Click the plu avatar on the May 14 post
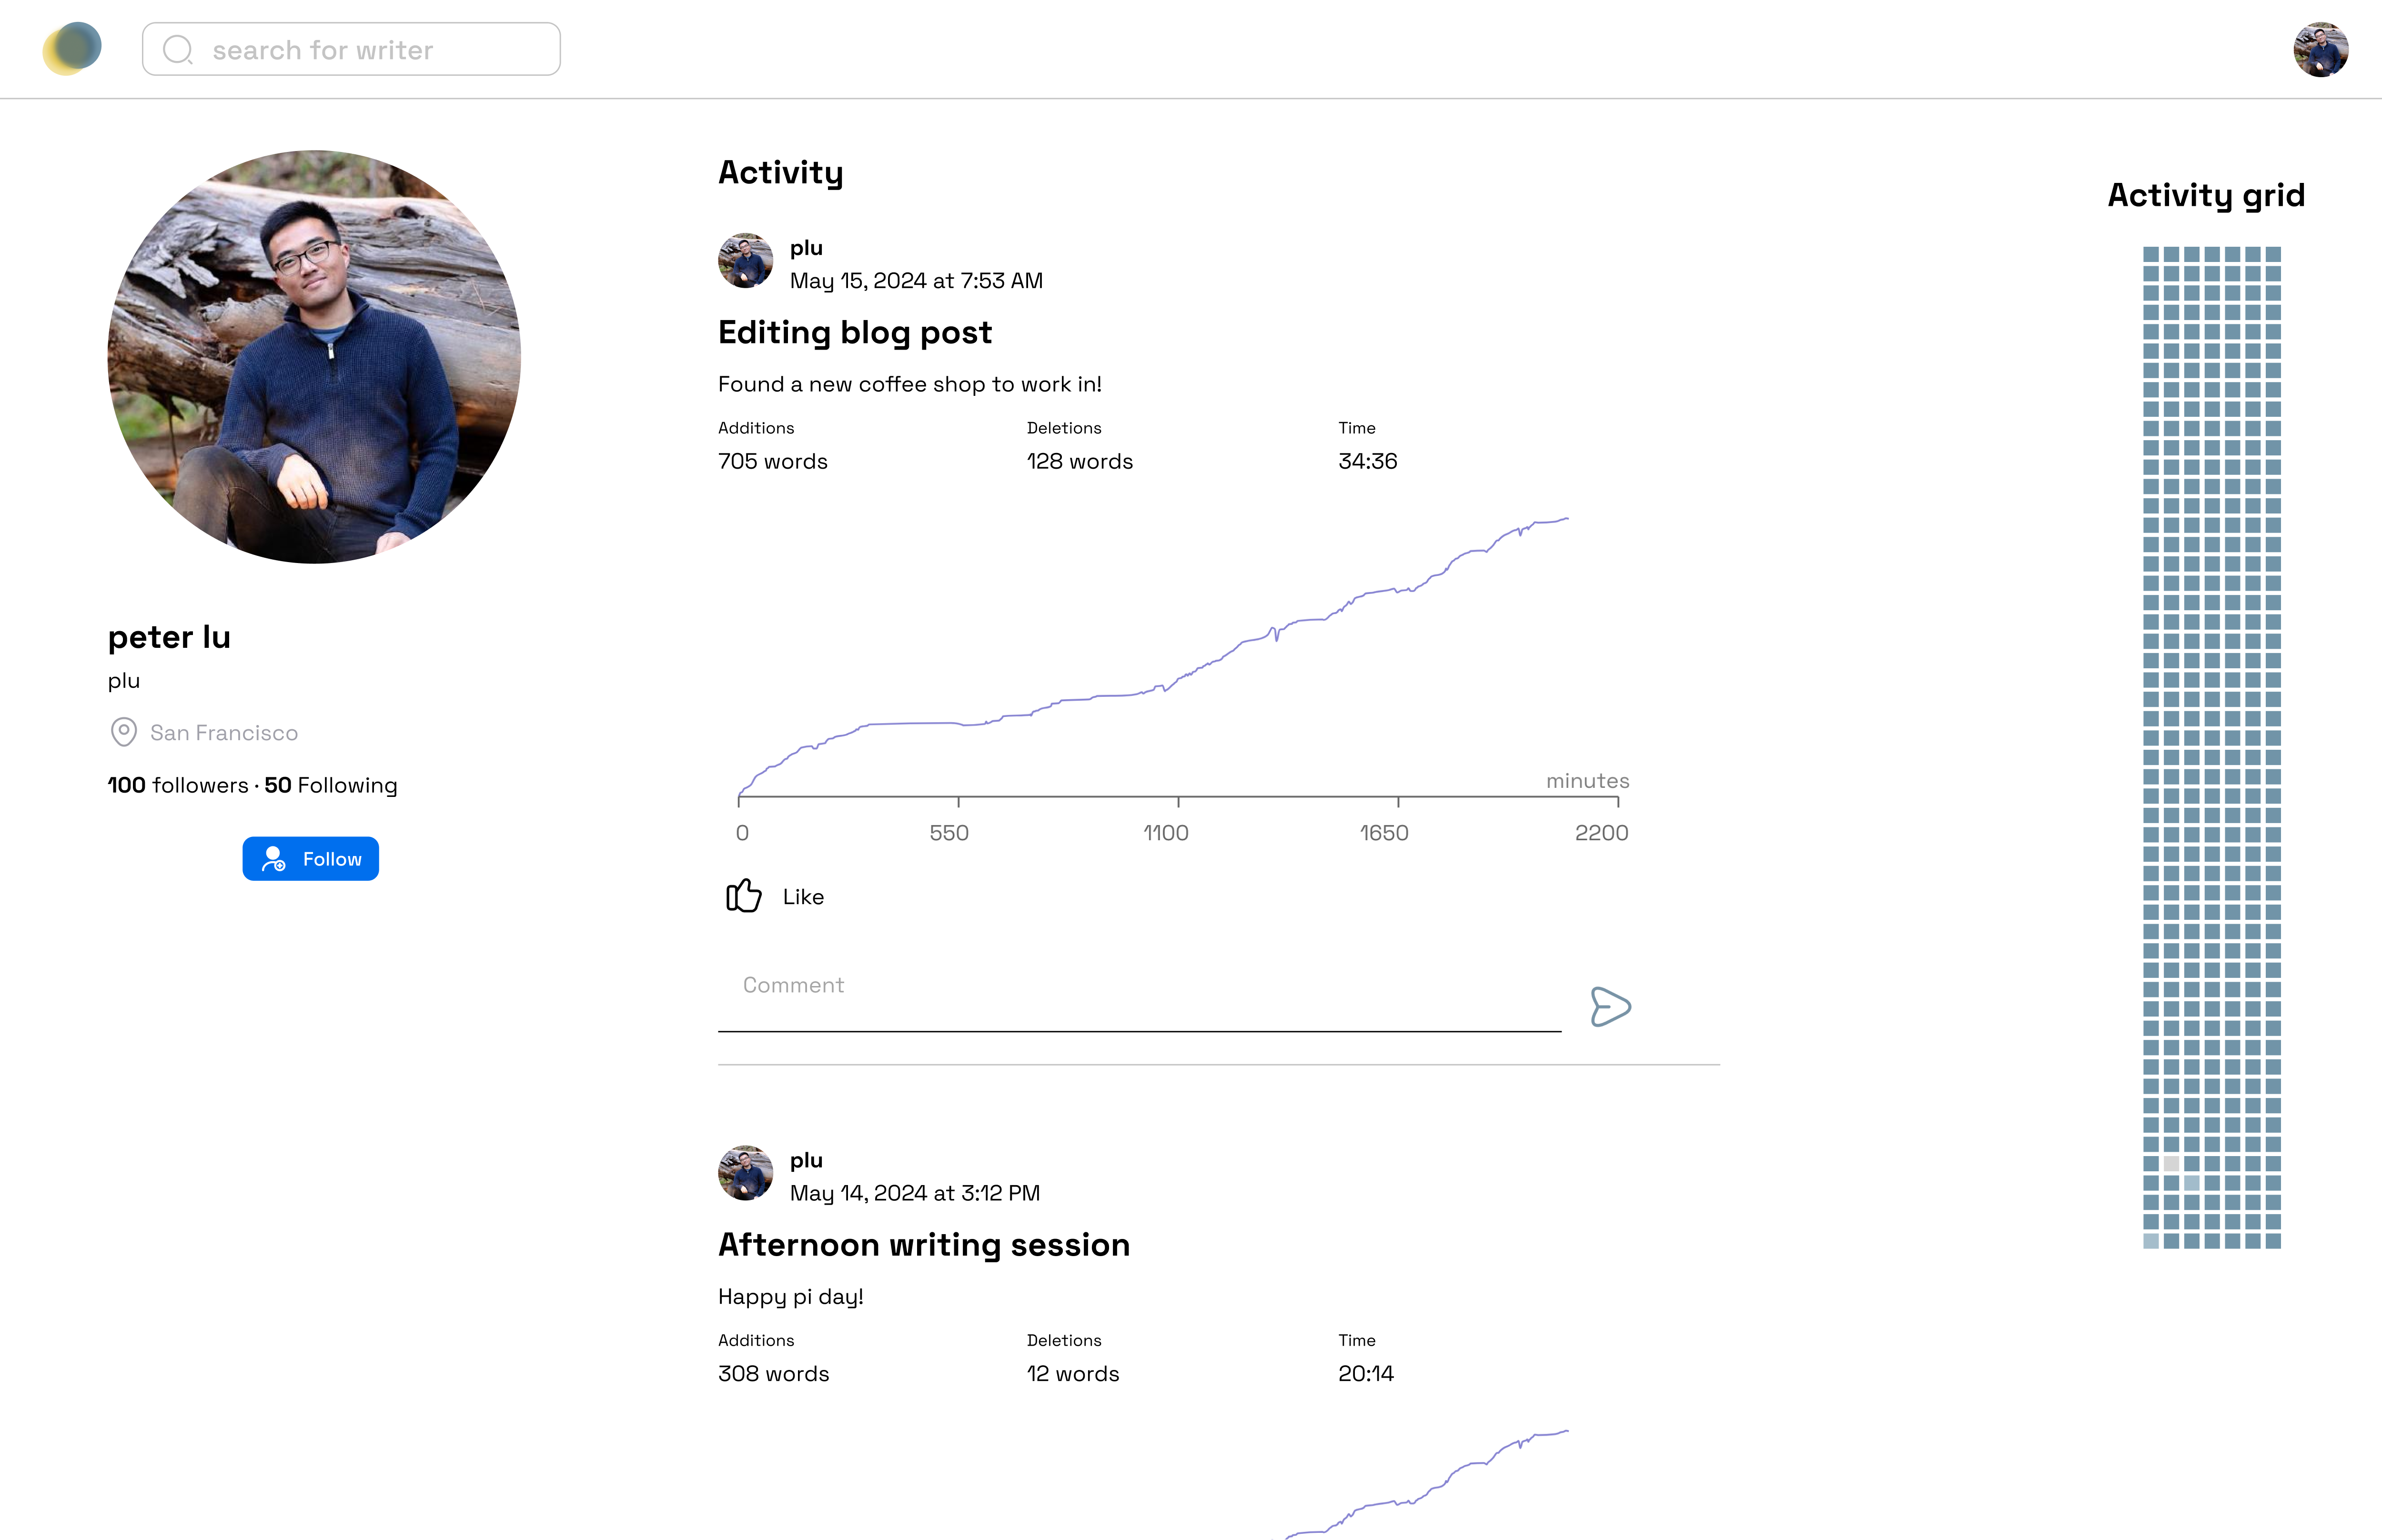 pos(745,1173)
